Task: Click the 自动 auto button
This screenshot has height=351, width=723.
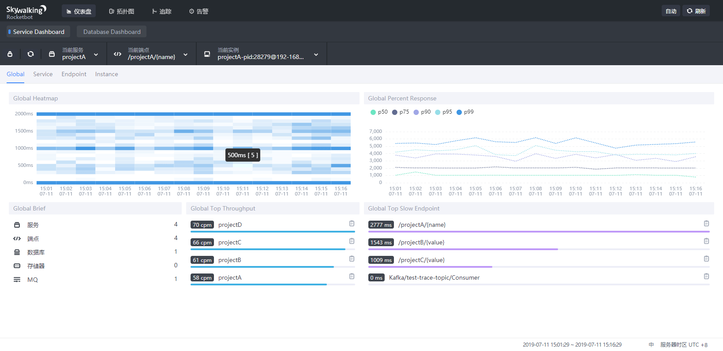Action: pos(671,11)
